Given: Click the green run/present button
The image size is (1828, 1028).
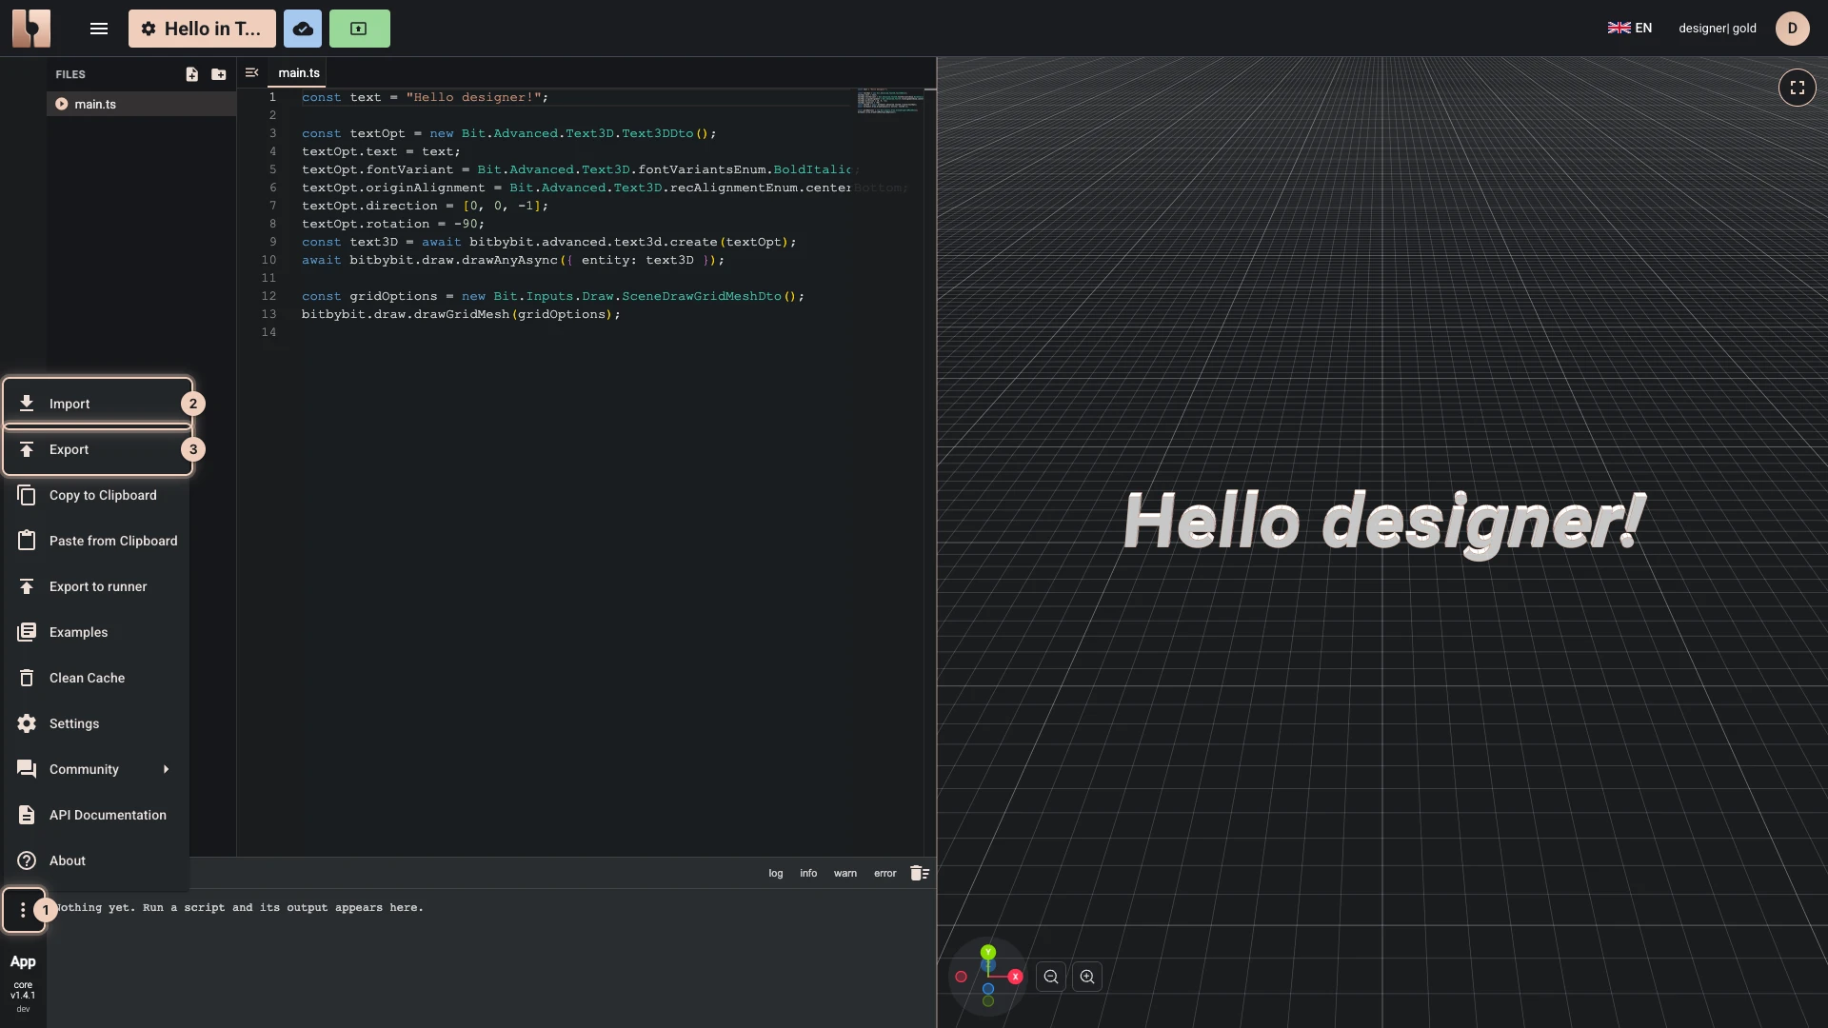Looking at the screenshot, I should [x=359, y=29].
